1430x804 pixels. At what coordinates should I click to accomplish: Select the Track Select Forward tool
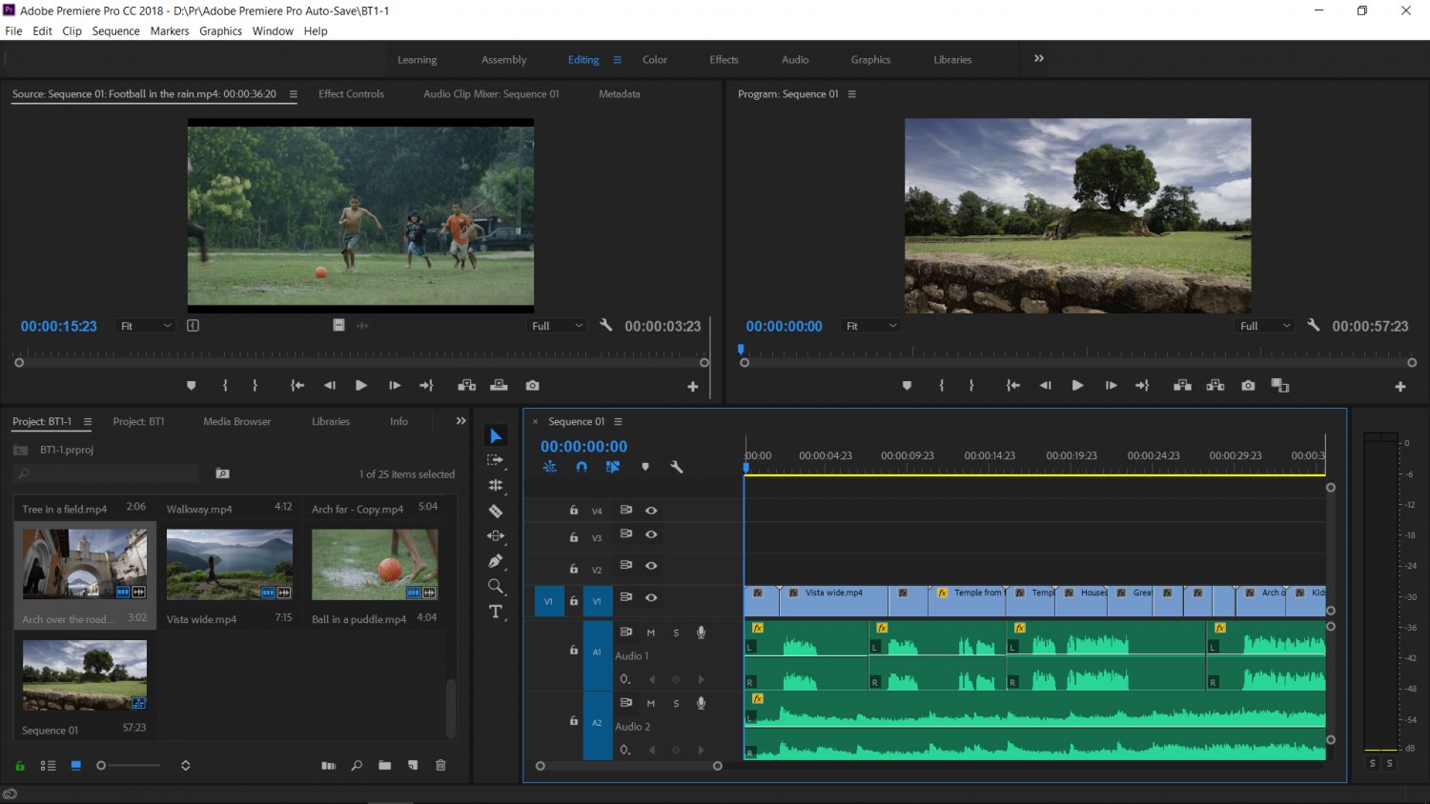pyautogui.click(x=496, y=460)
